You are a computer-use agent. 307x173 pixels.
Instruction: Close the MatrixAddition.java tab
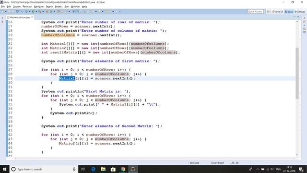coord(32,17)
